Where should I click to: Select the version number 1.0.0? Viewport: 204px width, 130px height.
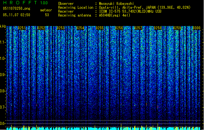pos(44,3)
